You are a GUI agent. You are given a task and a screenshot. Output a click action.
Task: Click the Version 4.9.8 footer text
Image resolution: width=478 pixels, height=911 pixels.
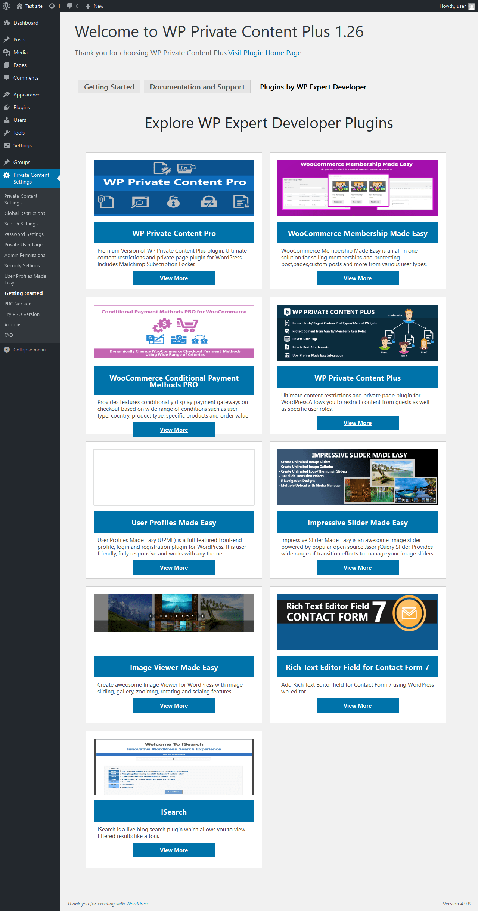point(457,904)
